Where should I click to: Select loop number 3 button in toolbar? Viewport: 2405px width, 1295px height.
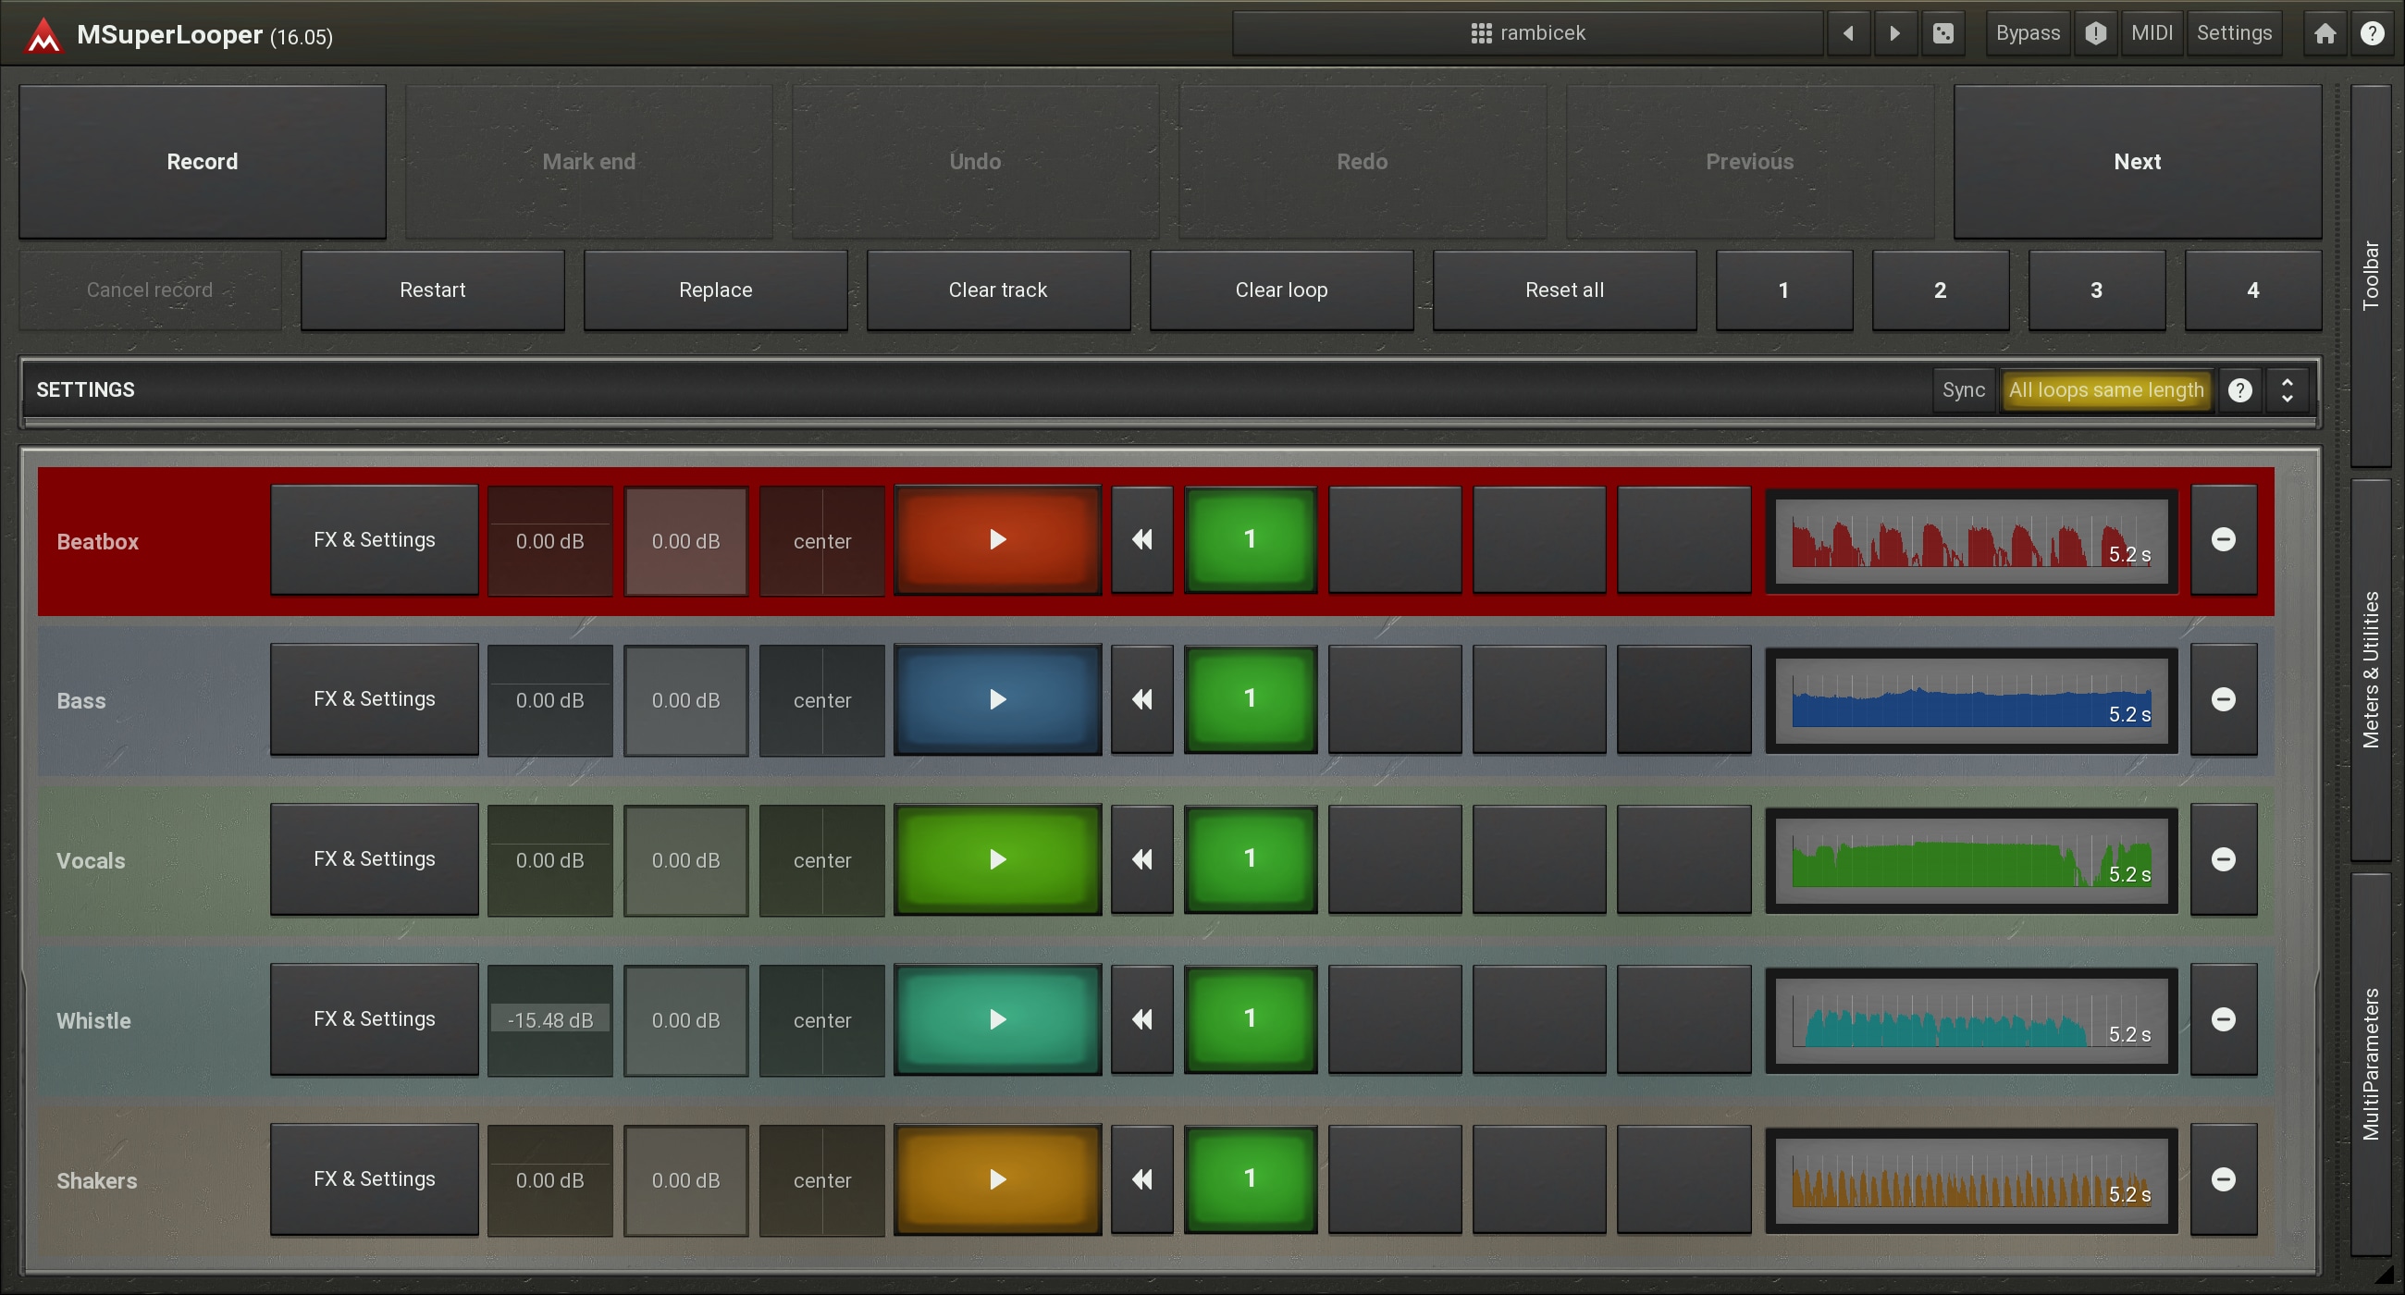pos(2096,290)
